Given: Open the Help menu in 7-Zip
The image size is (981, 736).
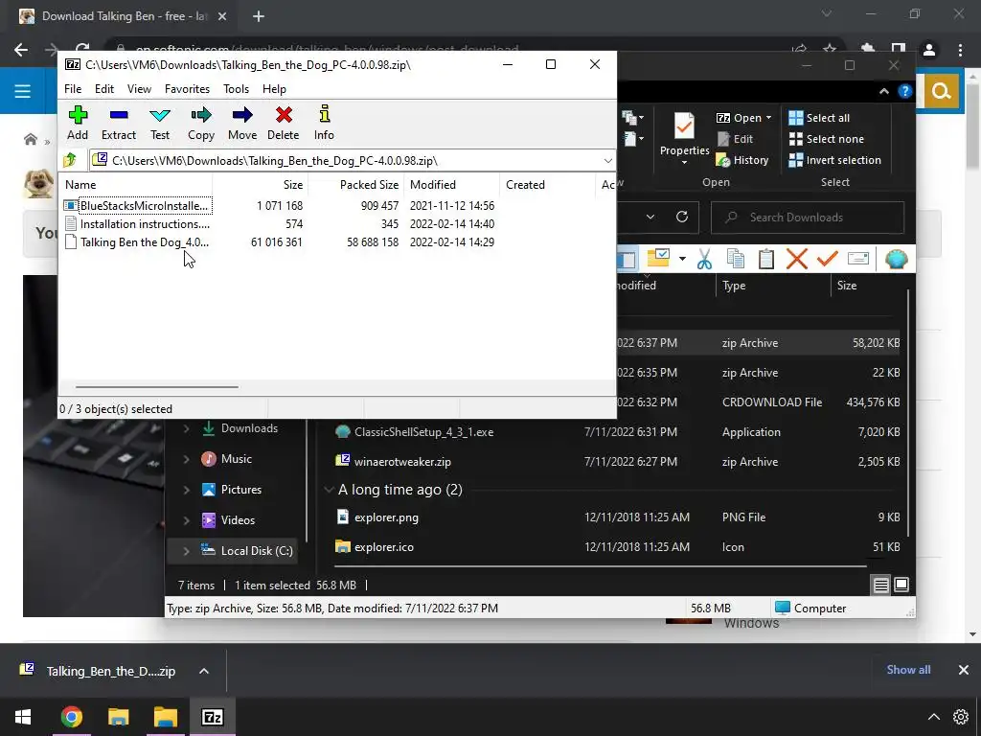Looking at the screenshot, I should click(274, 89).
